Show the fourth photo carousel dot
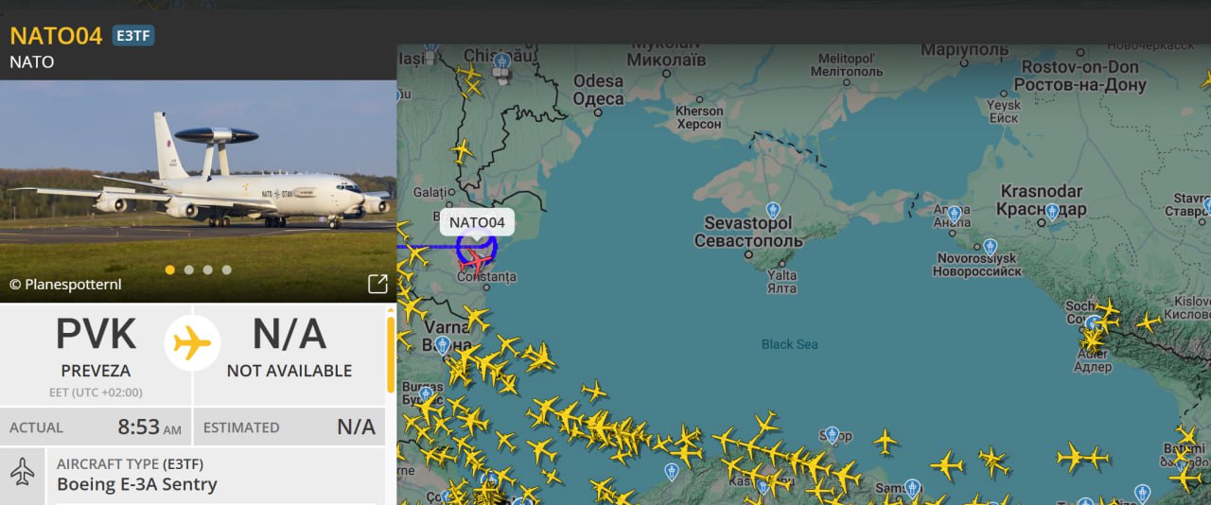The image size is (1211, 505). [227, 270]
